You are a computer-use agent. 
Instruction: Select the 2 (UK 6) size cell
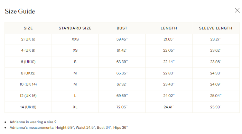click(x=28, y=39)
